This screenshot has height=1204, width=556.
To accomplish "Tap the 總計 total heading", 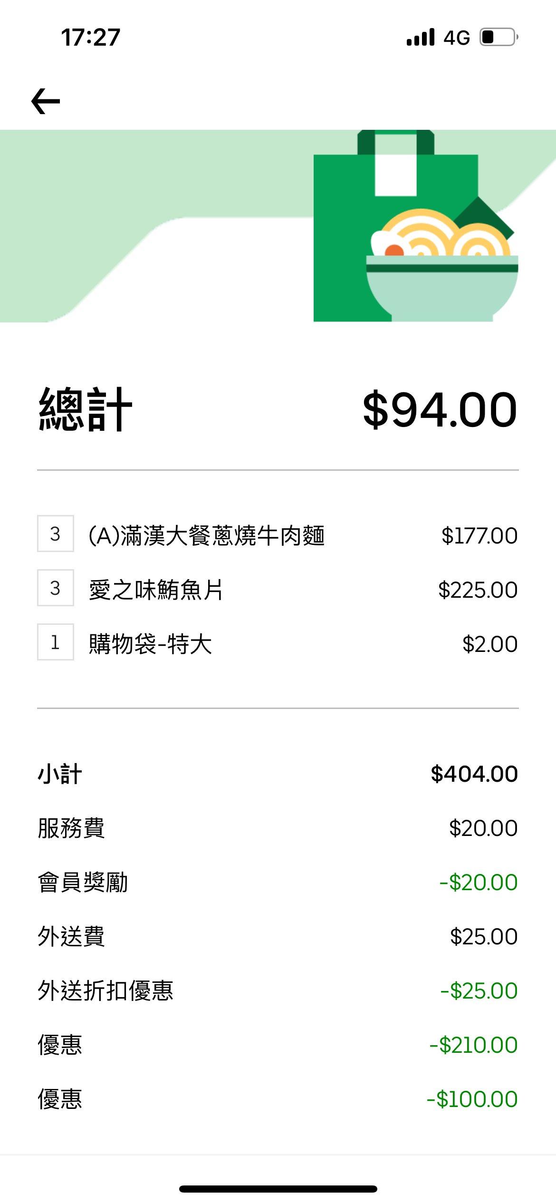I will (x=86, y=409).
